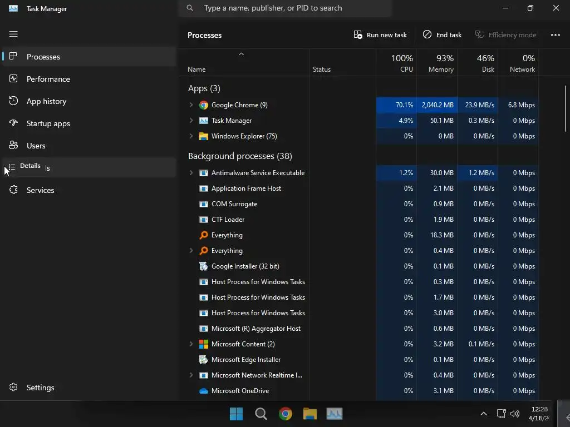Click the Apps (3) group heading
Screen dimensions: 570x427
[204, 88]
